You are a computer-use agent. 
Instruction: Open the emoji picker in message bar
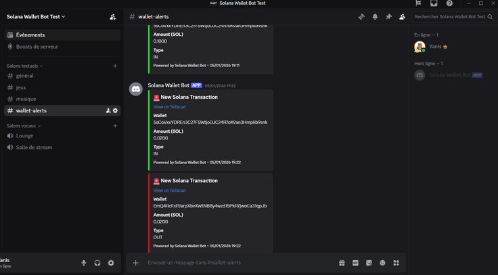(x=382, y=263)
